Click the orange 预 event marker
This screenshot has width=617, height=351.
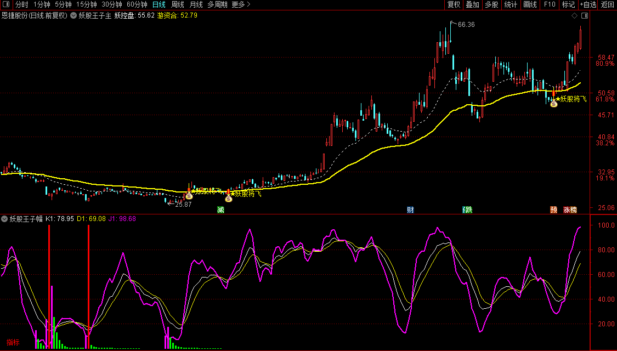tap(553, 210)
